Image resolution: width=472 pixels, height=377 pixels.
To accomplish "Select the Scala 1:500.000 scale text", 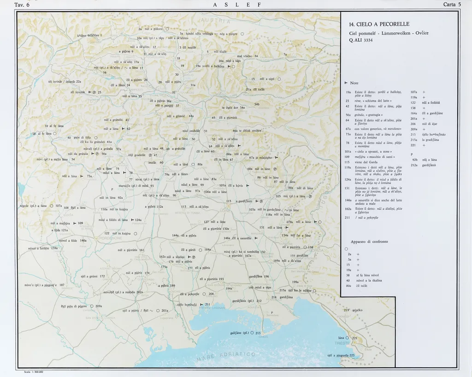I will tap(33, 371).
